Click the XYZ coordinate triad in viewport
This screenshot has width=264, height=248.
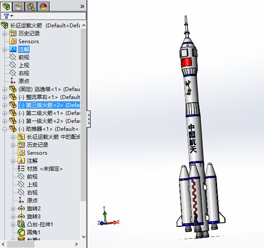pos(108,216)
